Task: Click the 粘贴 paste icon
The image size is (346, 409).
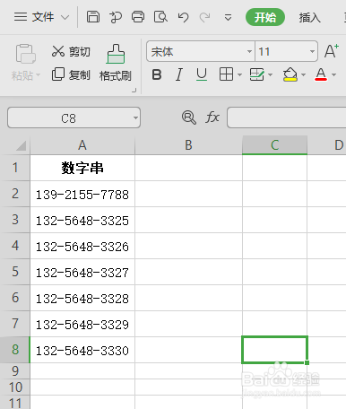Action: click(x=26, y=54)
